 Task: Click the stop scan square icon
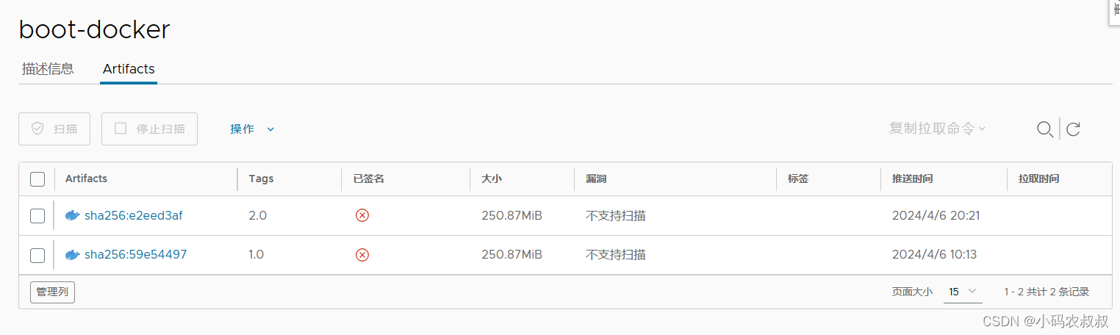(x=121, y=129)
